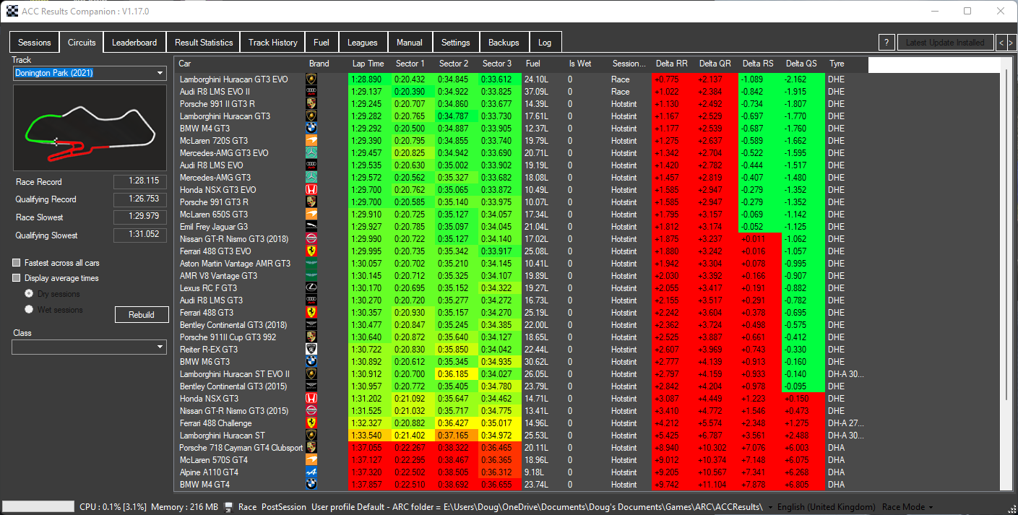Screen dimensions: 1018x515
Task: Click the right arrow navigation button
Action: click(1011, 43)
